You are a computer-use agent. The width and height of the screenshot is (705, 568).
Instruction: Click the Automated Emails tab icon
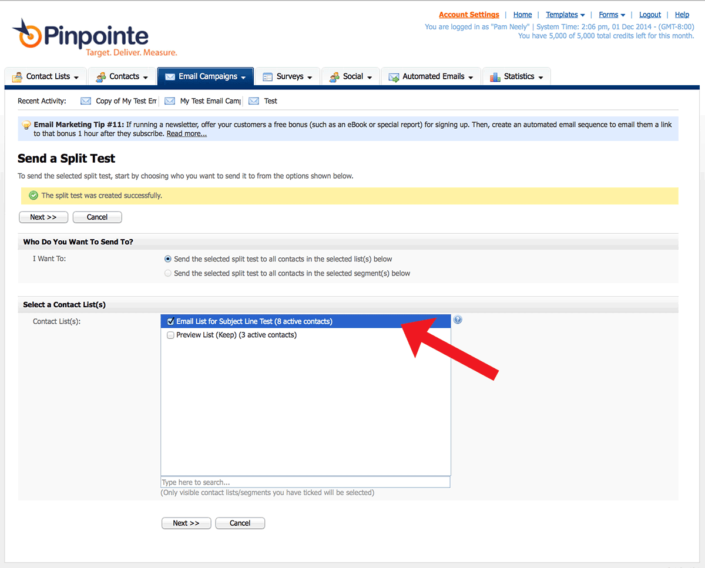pyautogui.click(x=393, y=77)
